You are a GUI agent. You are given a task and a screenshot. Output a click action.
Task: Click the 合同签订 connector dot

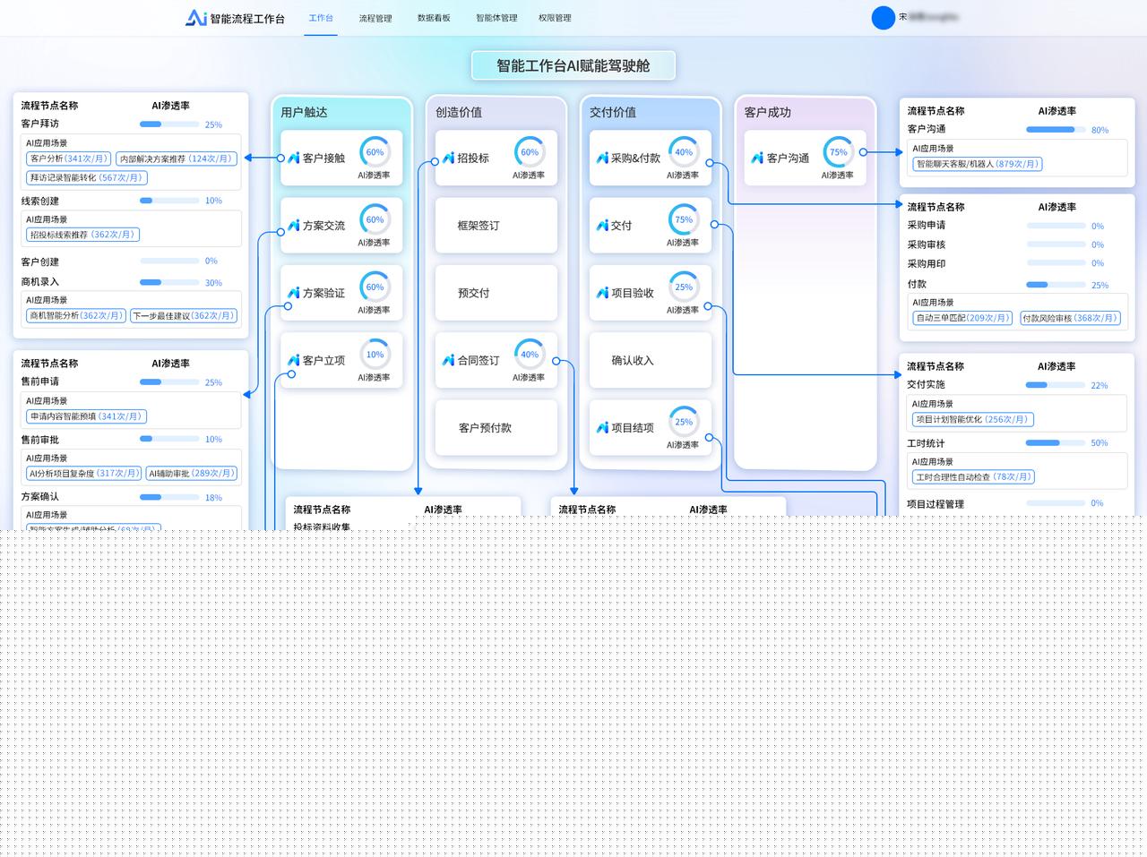click(x=556, y=361)
